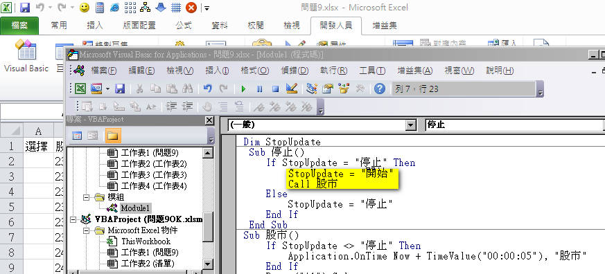Click the blue down arrow icon in Excel toolbar

pos(161,8)
